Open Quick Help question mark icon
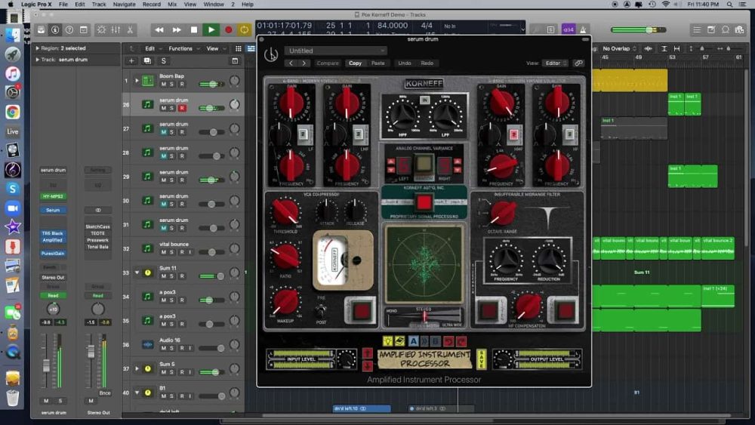This screenshot has width=755, height=425. 69,30
